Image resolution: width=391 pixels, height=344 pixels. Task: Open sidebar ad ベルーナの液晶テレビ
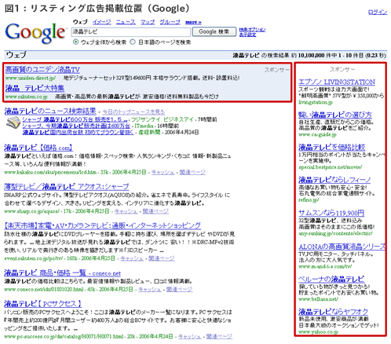(x=331, y=279)
